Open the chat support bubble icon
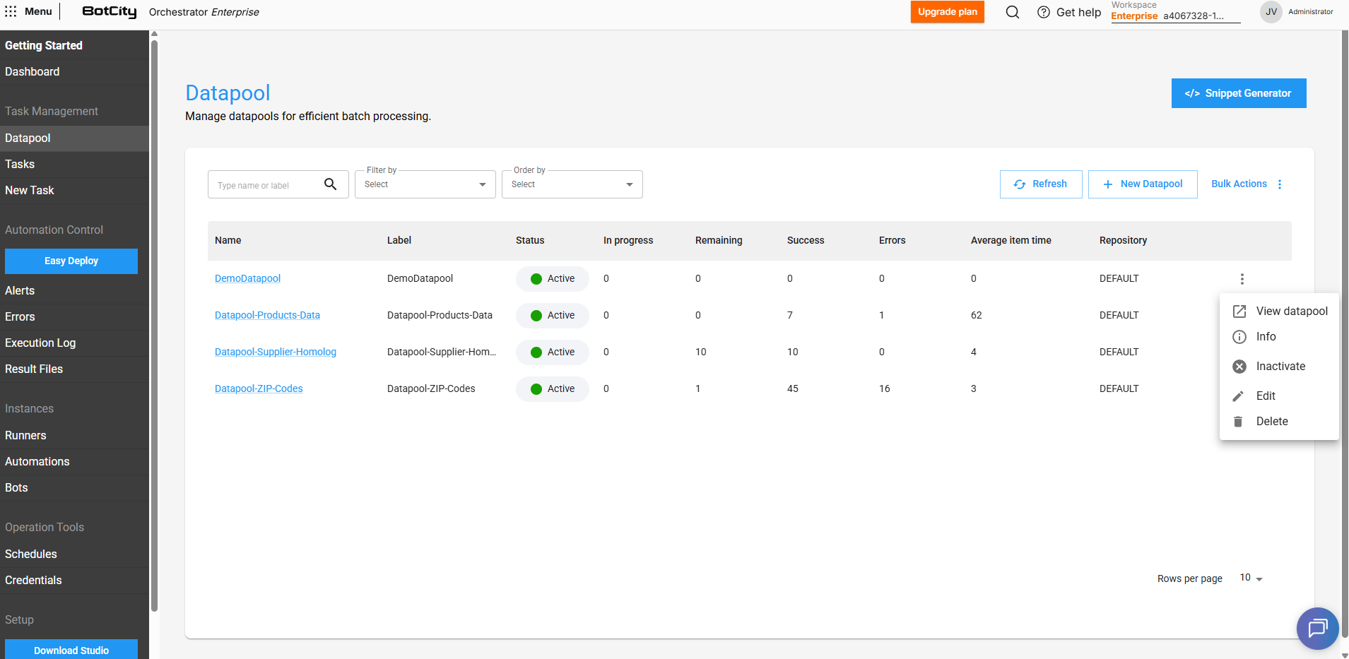The width and height of the screenshot is (1349, 659). [x=1317, y=628]
